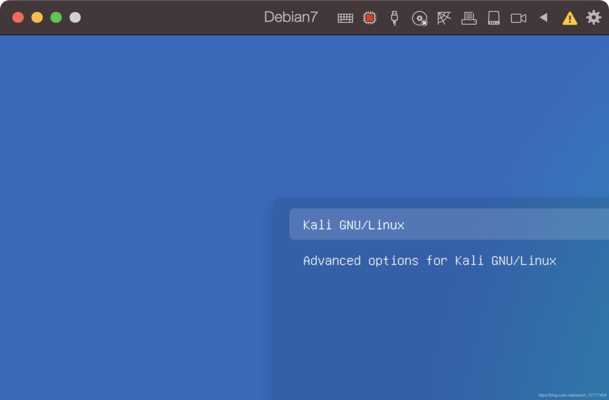Close the Debian7 VM window
The height and width of the screenshot is (400, 609).
click(18, 18)
